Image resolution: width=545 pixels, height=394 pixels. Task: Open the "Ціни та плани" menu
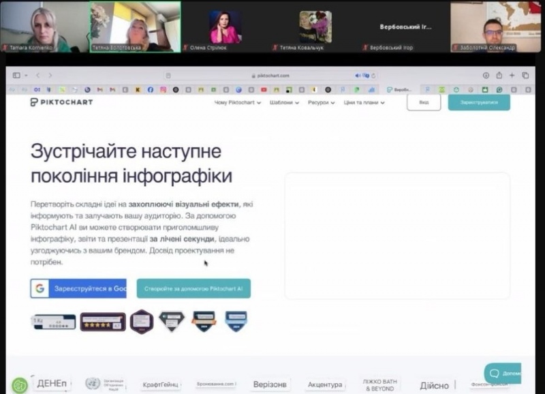tap(364, 103)
